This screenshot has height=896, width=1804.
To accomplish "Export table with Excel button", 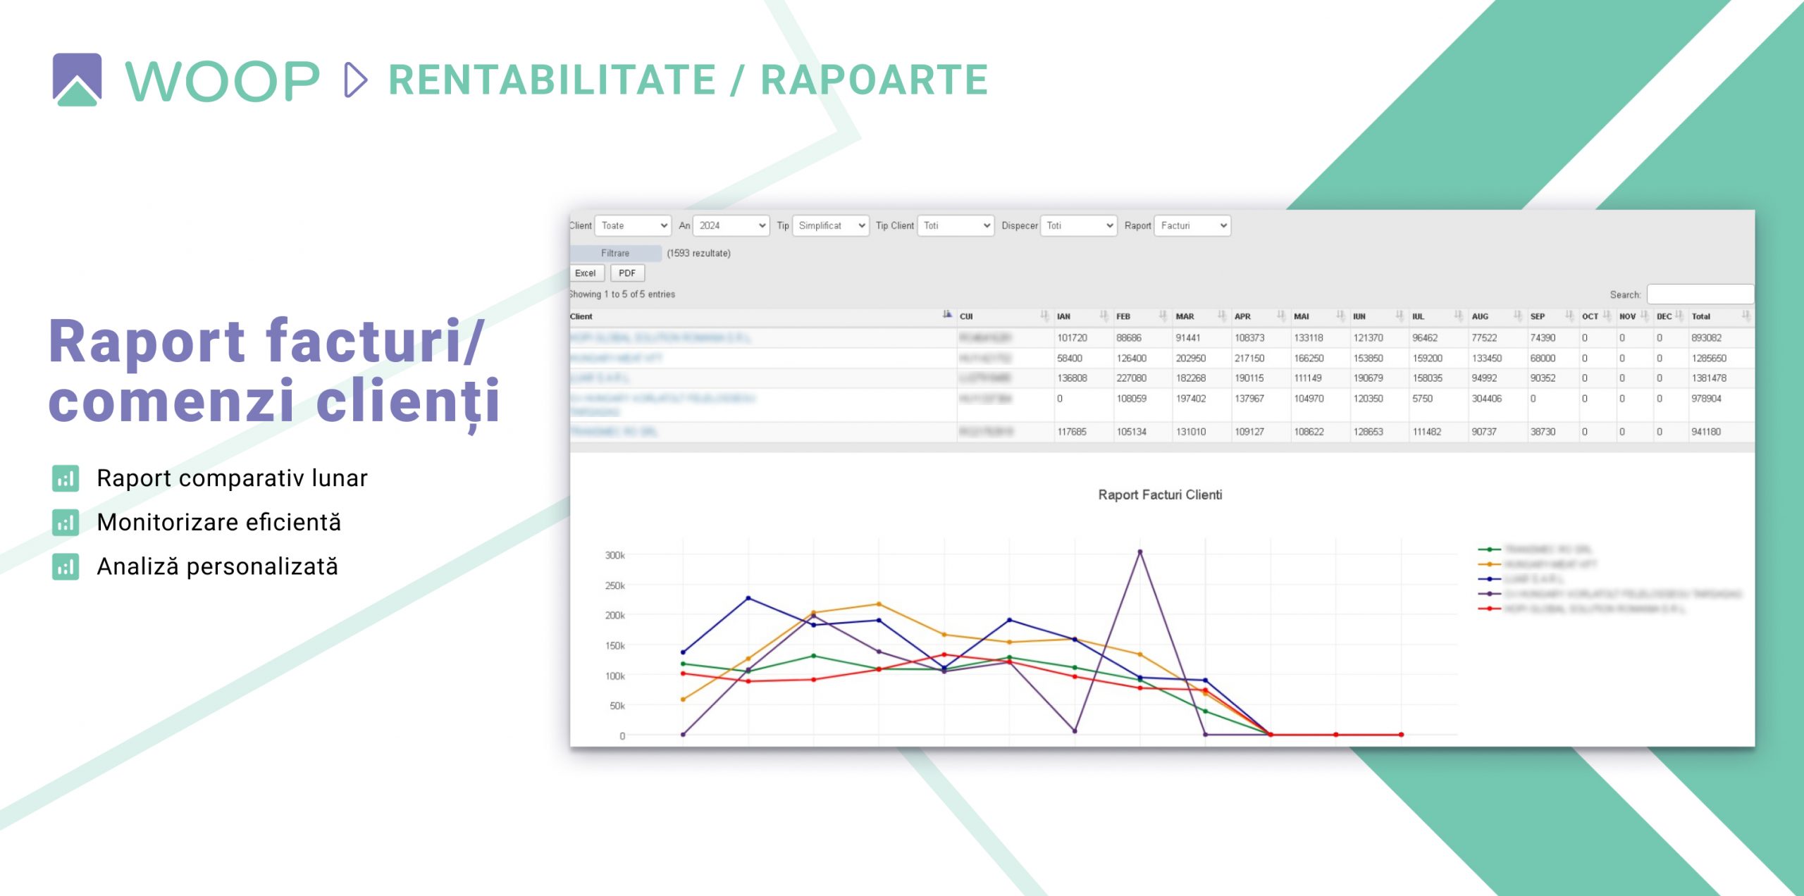I will click(x=586, y=273).
